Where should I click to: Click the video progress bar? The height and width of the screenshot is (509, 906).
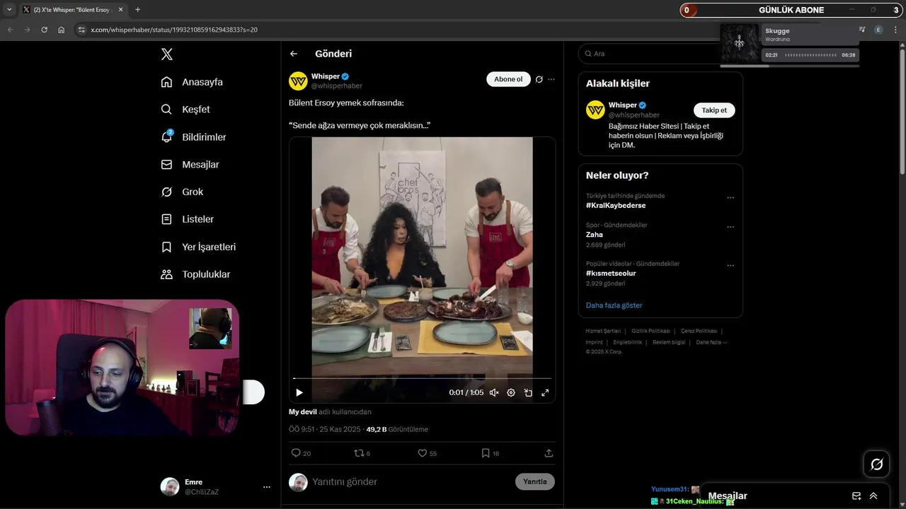[422, 378]
